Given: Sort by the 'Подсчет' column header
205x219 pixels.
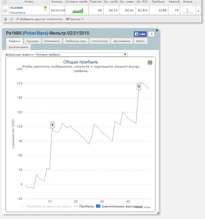Looking at the screenshot, I should click(96, 2).
